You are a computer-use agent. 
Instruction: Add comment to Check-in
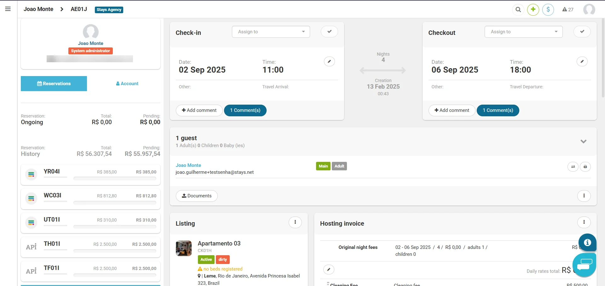click(x=199, y=110)
